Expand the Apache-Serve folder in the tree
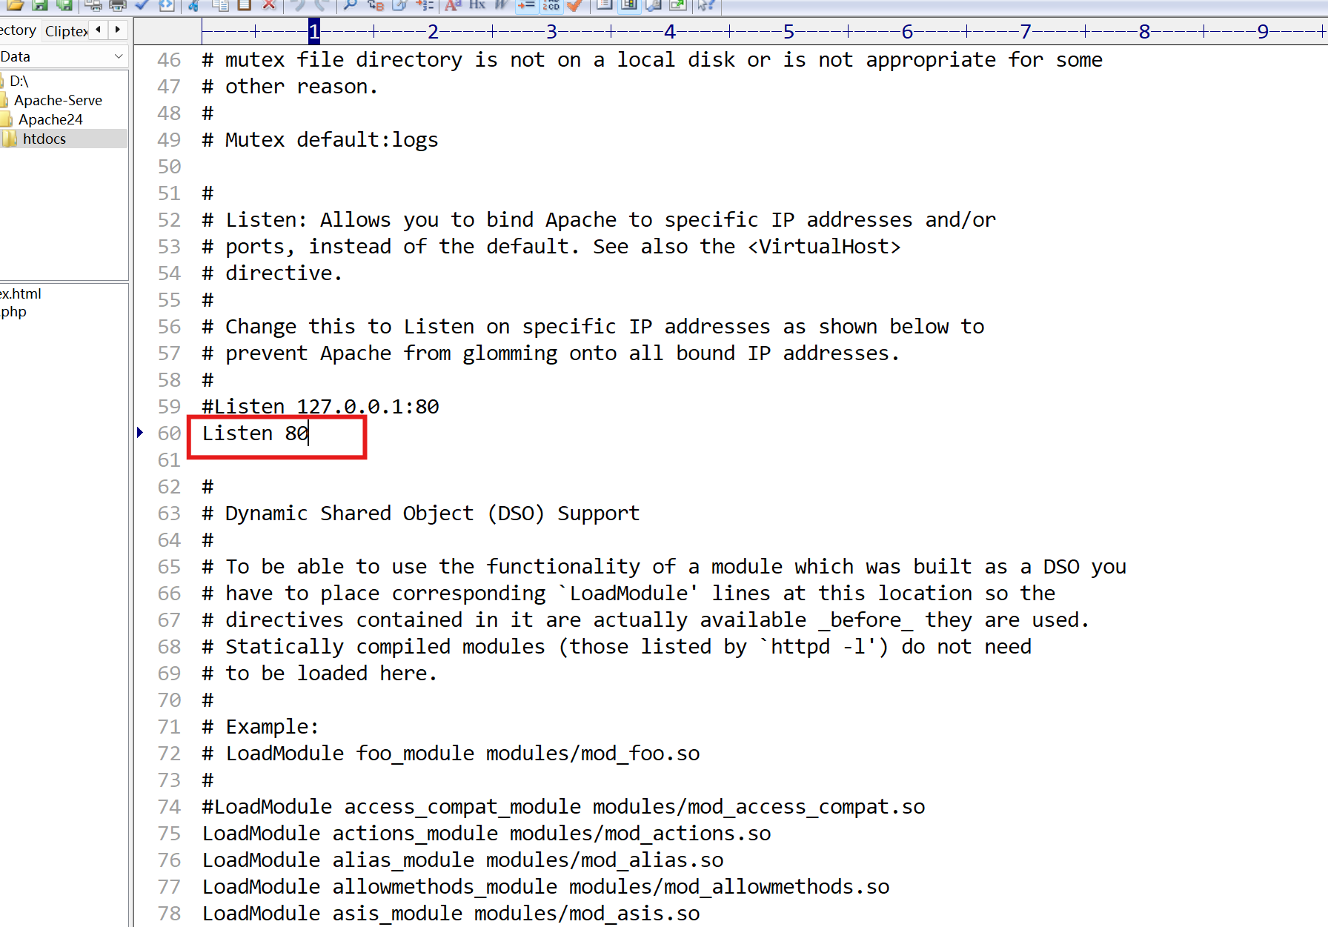Image resolution: width=1328 pixels, height=927 pixels. 59,100
